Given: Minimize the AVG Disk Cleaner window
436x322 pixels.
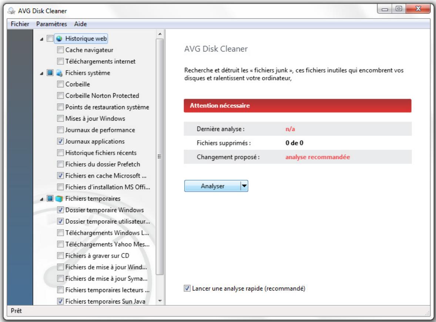Looking at the screenshot, I should click(385, 9).
